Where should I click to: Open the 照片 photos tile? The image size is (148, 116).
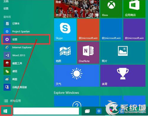click(x=123, y=53)
